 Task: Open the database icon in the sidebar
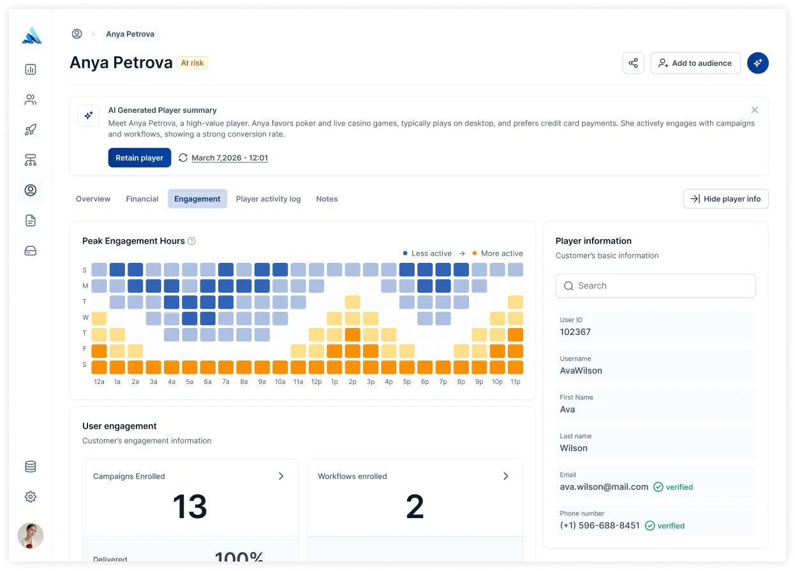tap(31, 466)
